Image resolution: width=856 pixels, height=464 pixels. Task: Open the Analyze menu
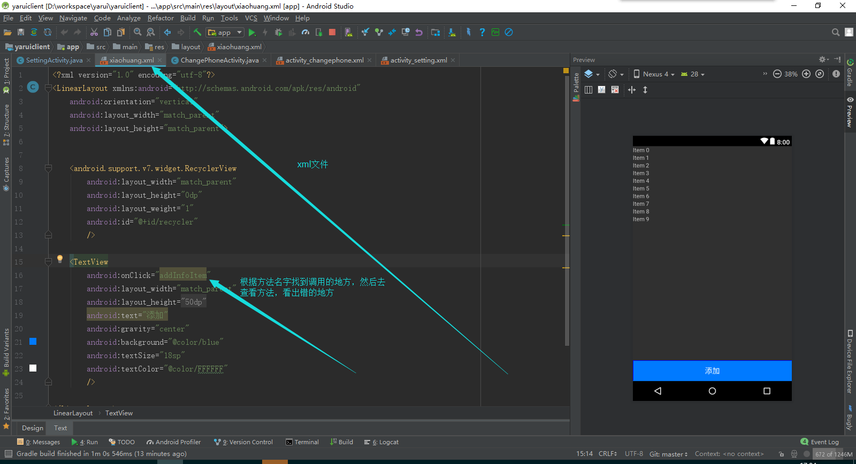tap(129, 18)
